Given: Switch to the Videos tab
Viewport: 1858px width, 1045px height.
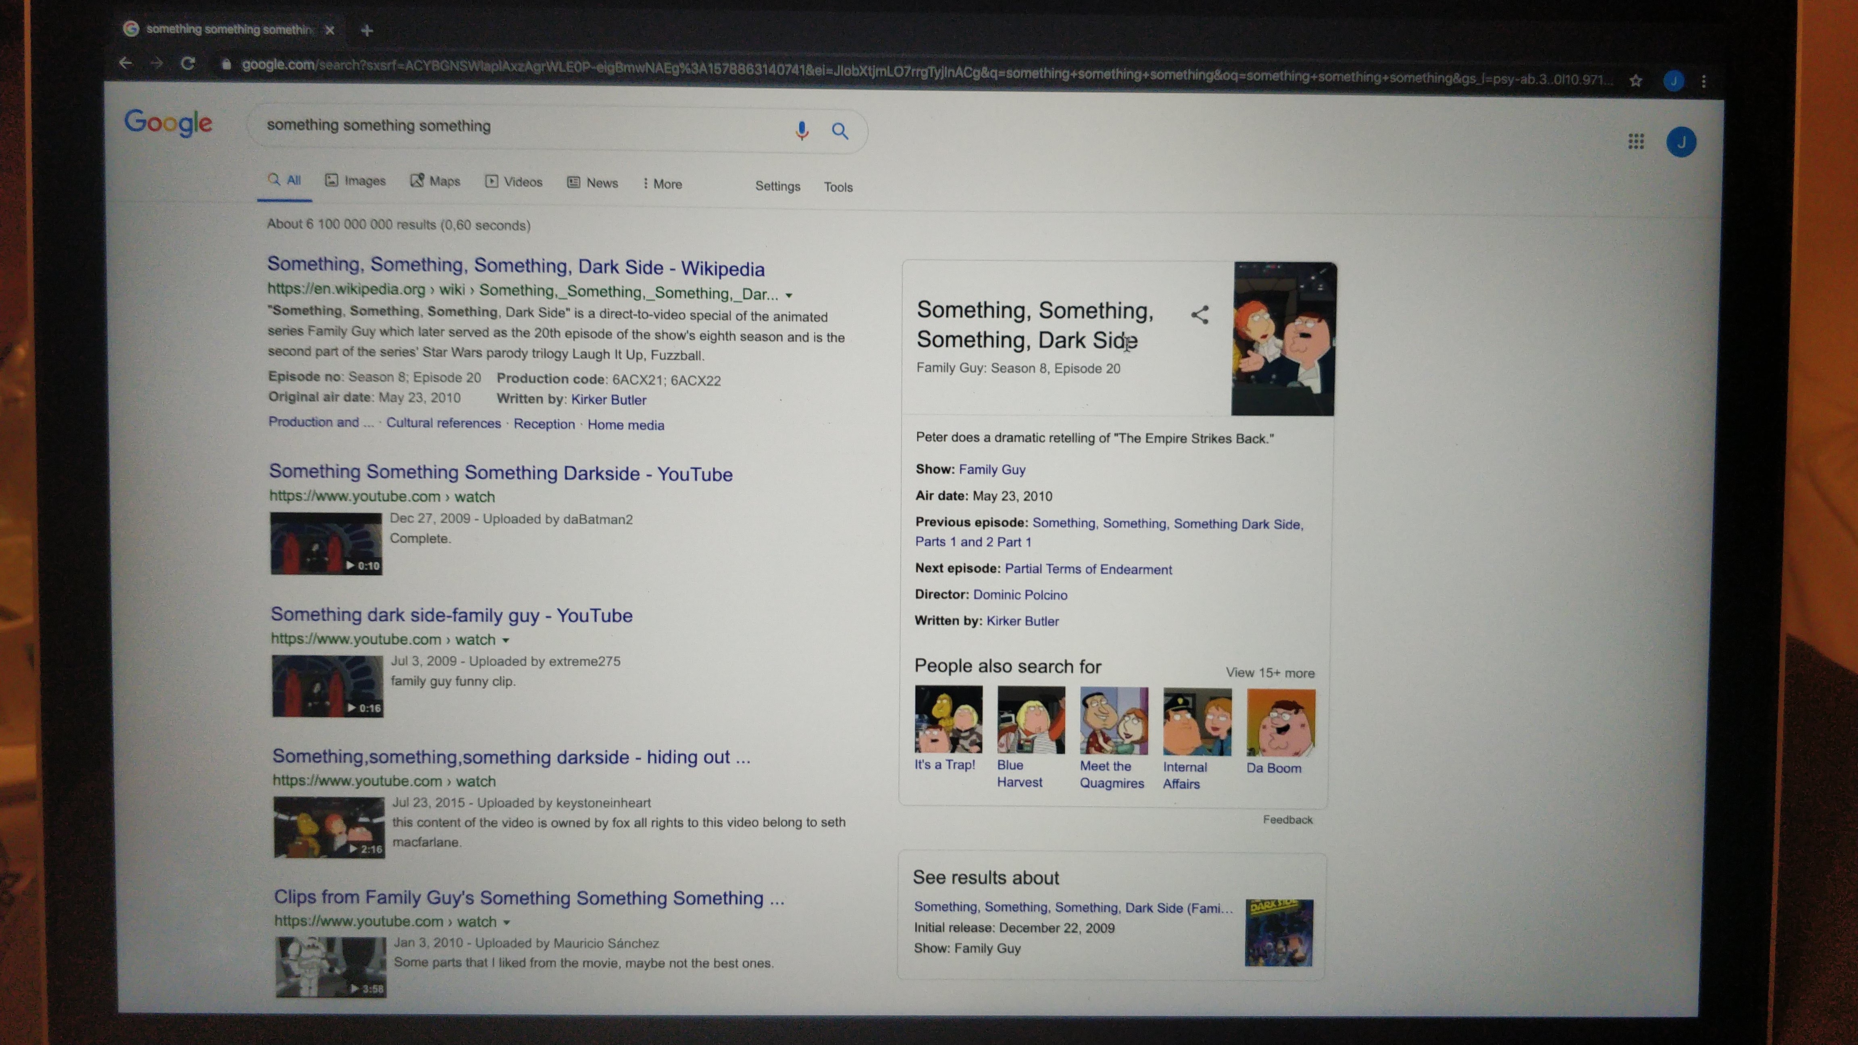Looking at the screenshot, I should pos(514,182).
